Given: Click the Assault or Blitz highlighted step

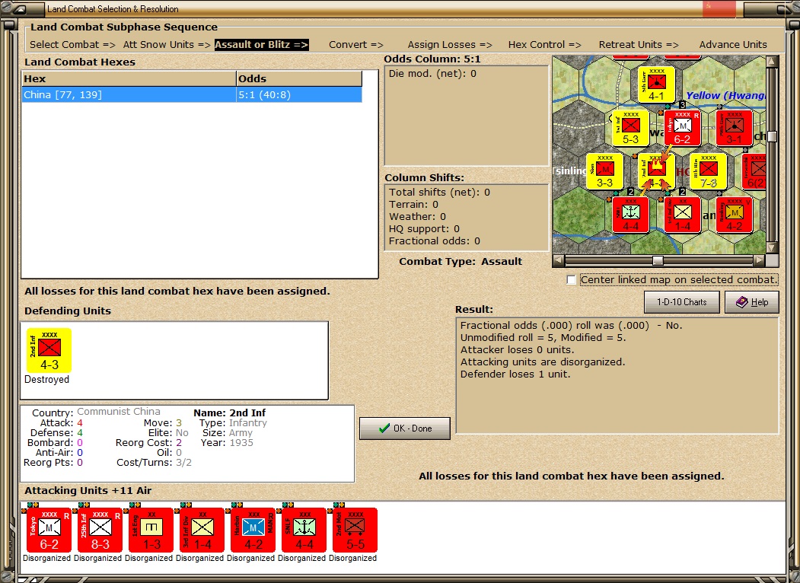Looking at the screenshot, I should pyautogui.click(x=261, y=44).
